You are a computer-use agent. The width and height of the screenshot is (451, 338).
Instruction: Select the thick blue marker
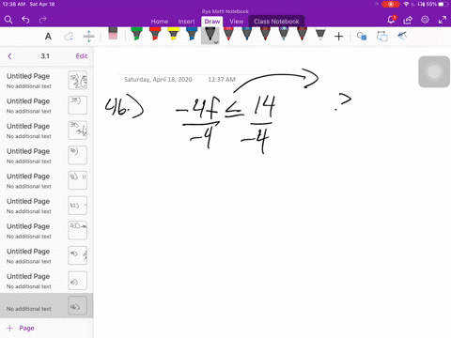tap(192, 34)
